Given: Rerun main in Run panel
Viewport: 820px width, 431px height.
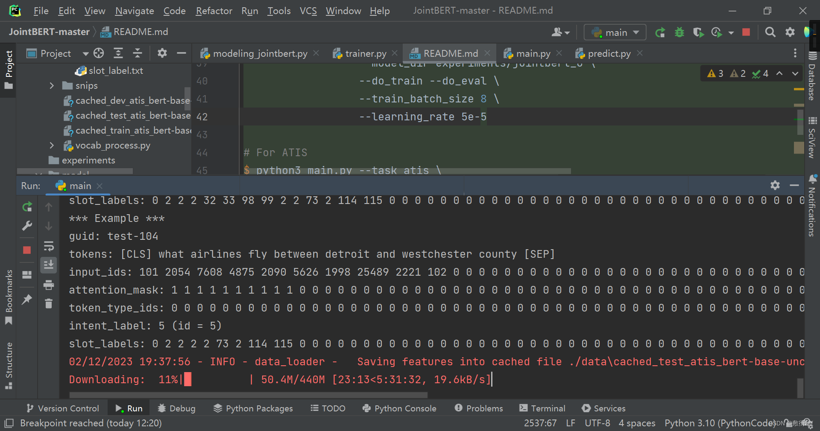Looking at the screenshot, I should [27, 207].
